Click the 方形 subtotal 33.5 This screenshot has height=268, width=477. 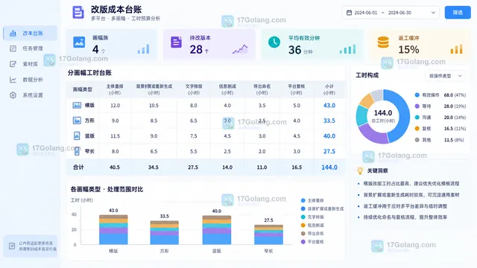tap(329, 121)
